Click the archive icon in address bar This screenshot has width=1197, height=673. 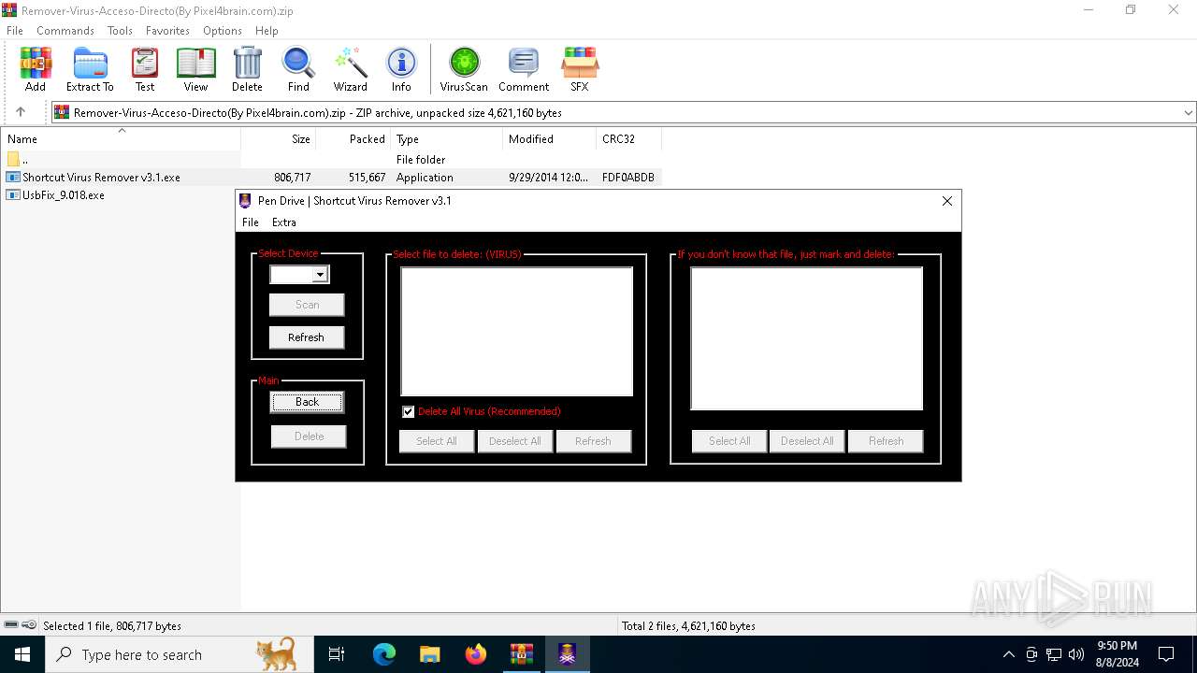click(x=62, y=112)
